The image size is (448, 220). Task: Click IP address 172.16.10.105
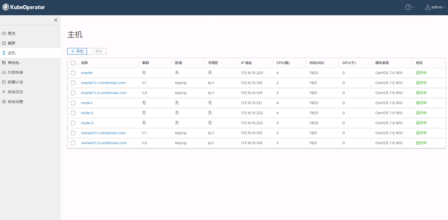pyautogui.click(x=252, y=133)
